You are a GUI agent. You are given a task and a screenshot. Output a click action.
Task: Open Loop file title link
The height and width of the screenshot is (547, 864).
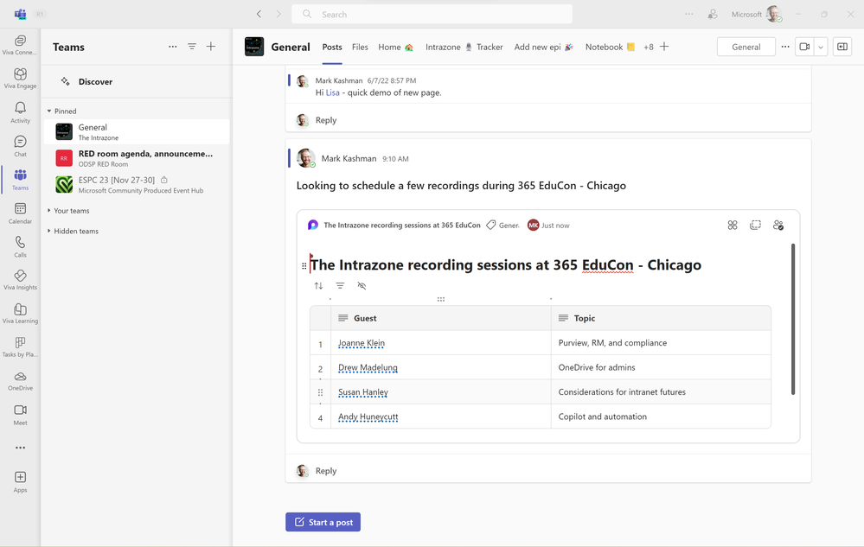click(401, 225)
